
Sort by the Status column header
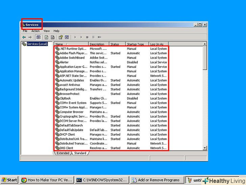117,44
